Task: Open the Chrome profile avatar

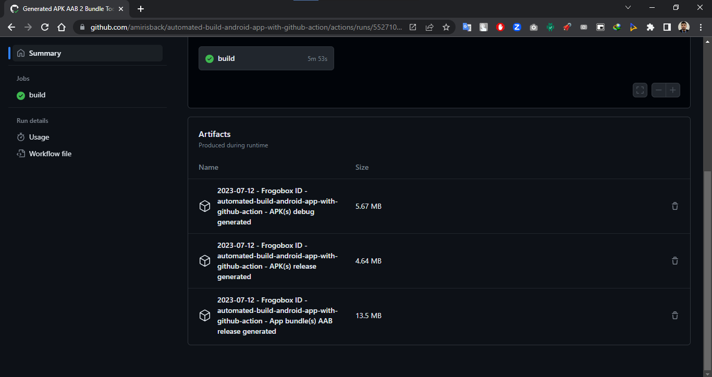Action: [x=684, y=27]
